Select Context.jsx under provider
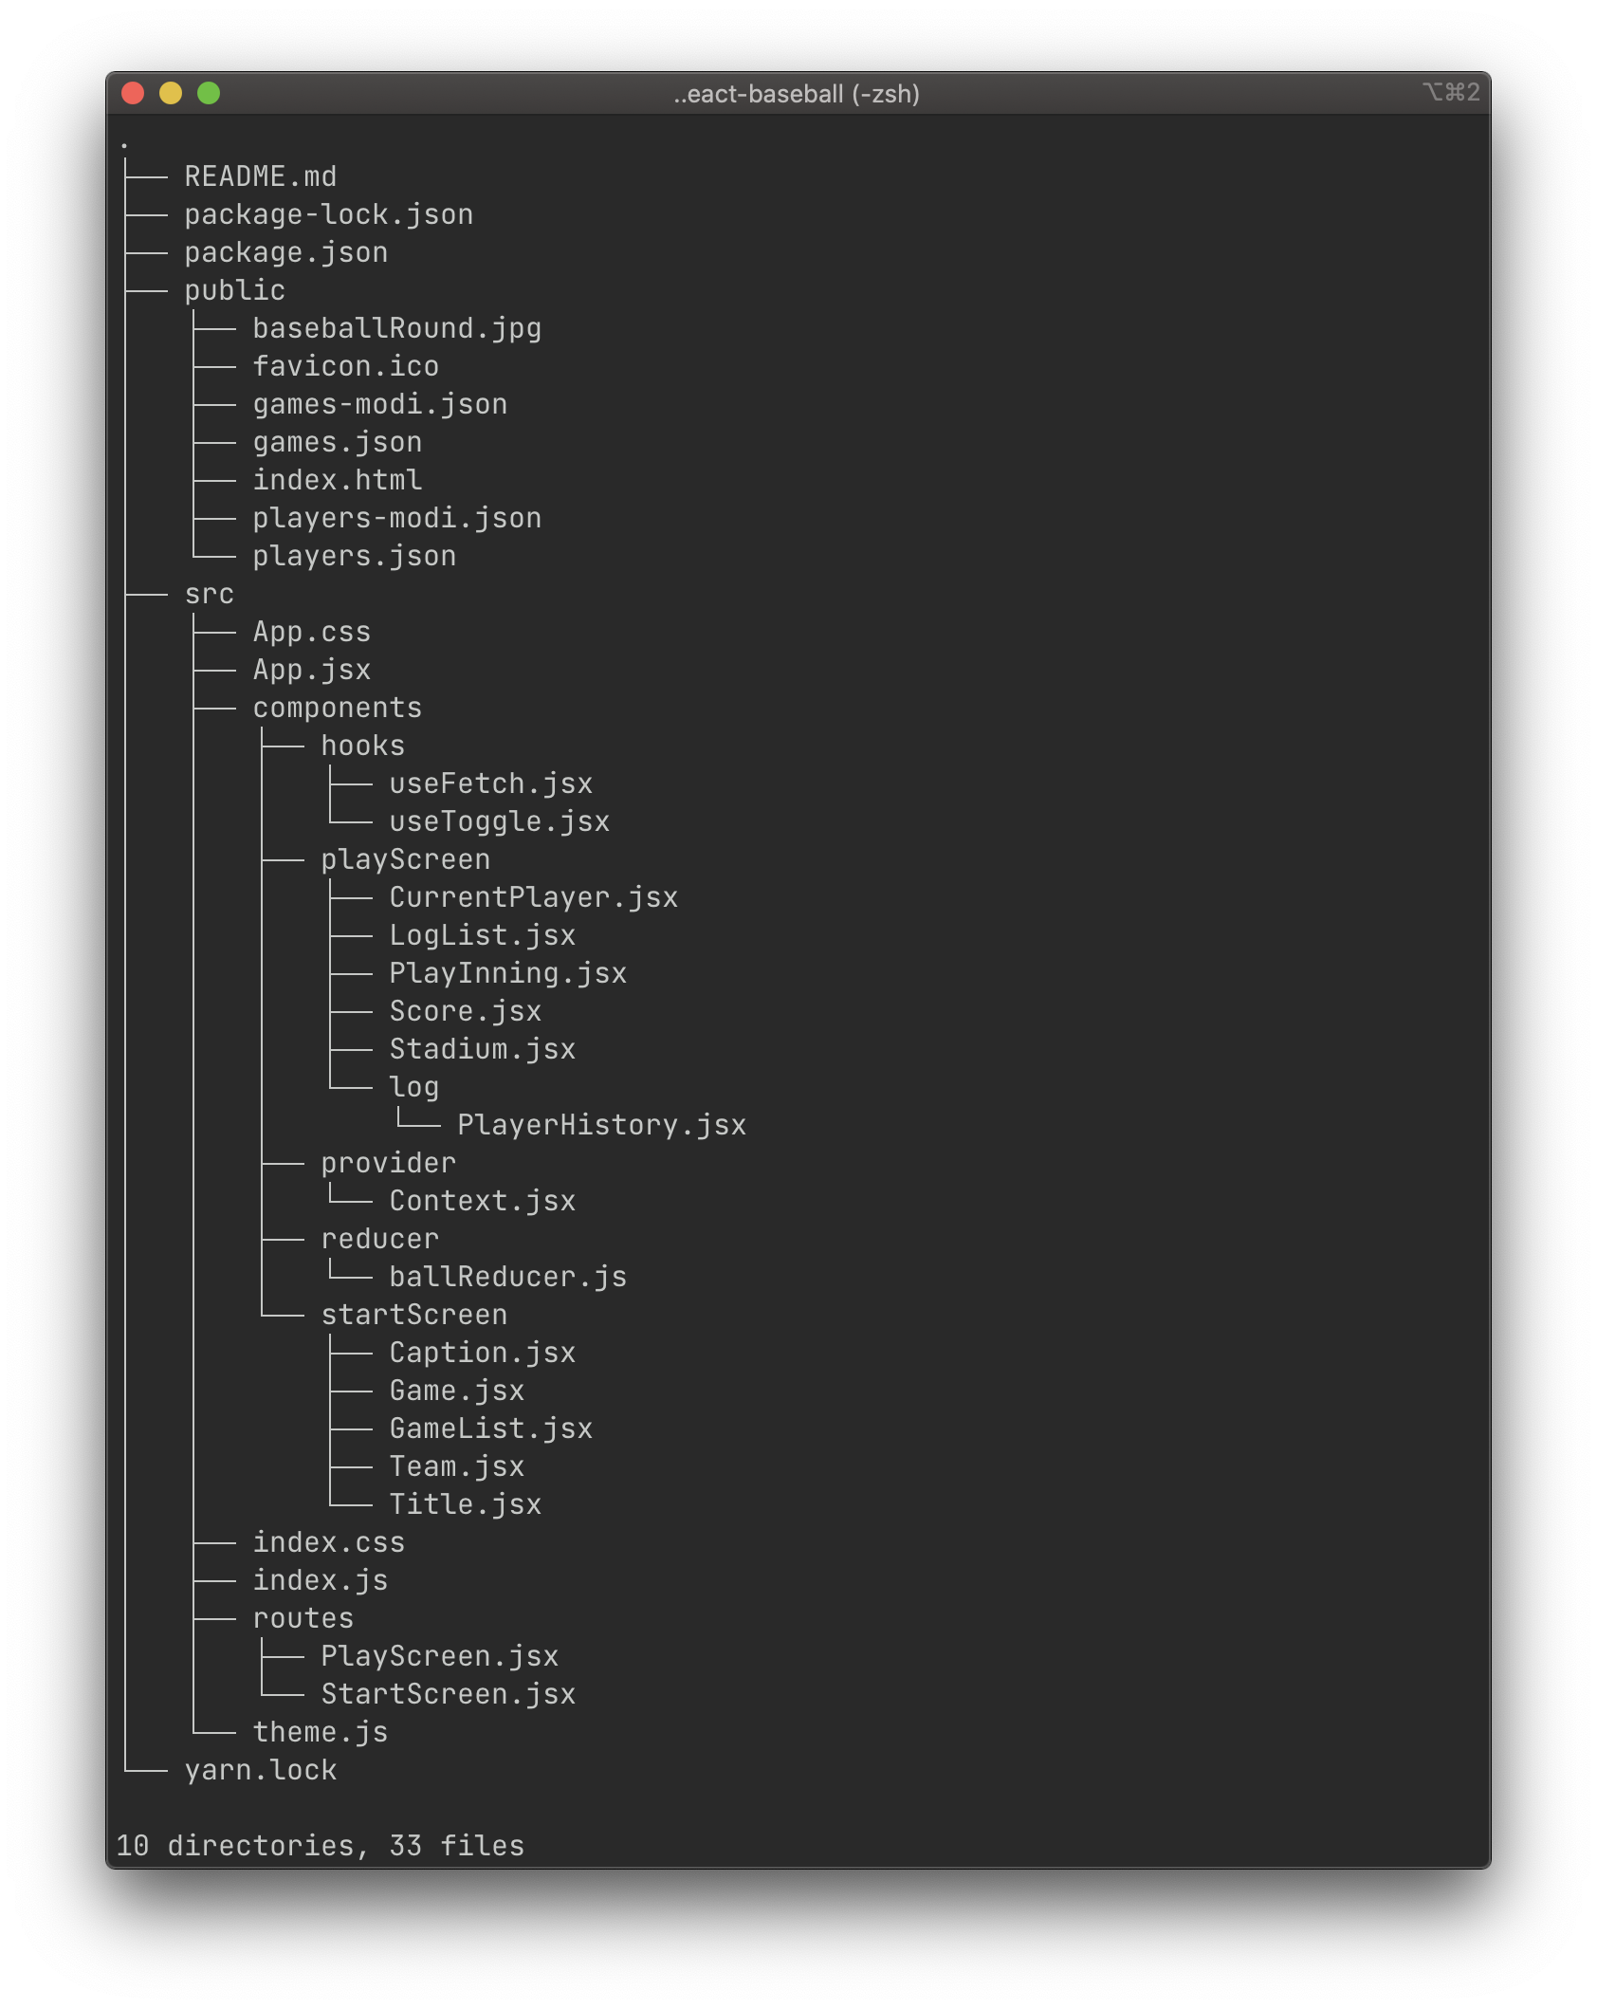Screen dimensions: 1597x2009 tap(483, 1201)
